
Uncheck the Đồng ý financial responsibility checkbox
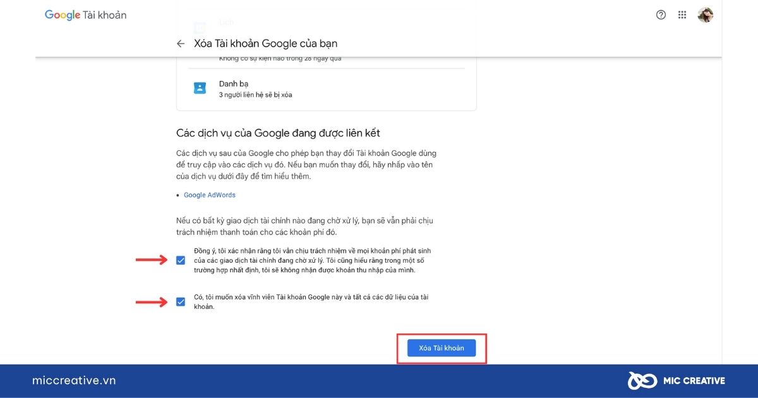[x=181, y=260]
